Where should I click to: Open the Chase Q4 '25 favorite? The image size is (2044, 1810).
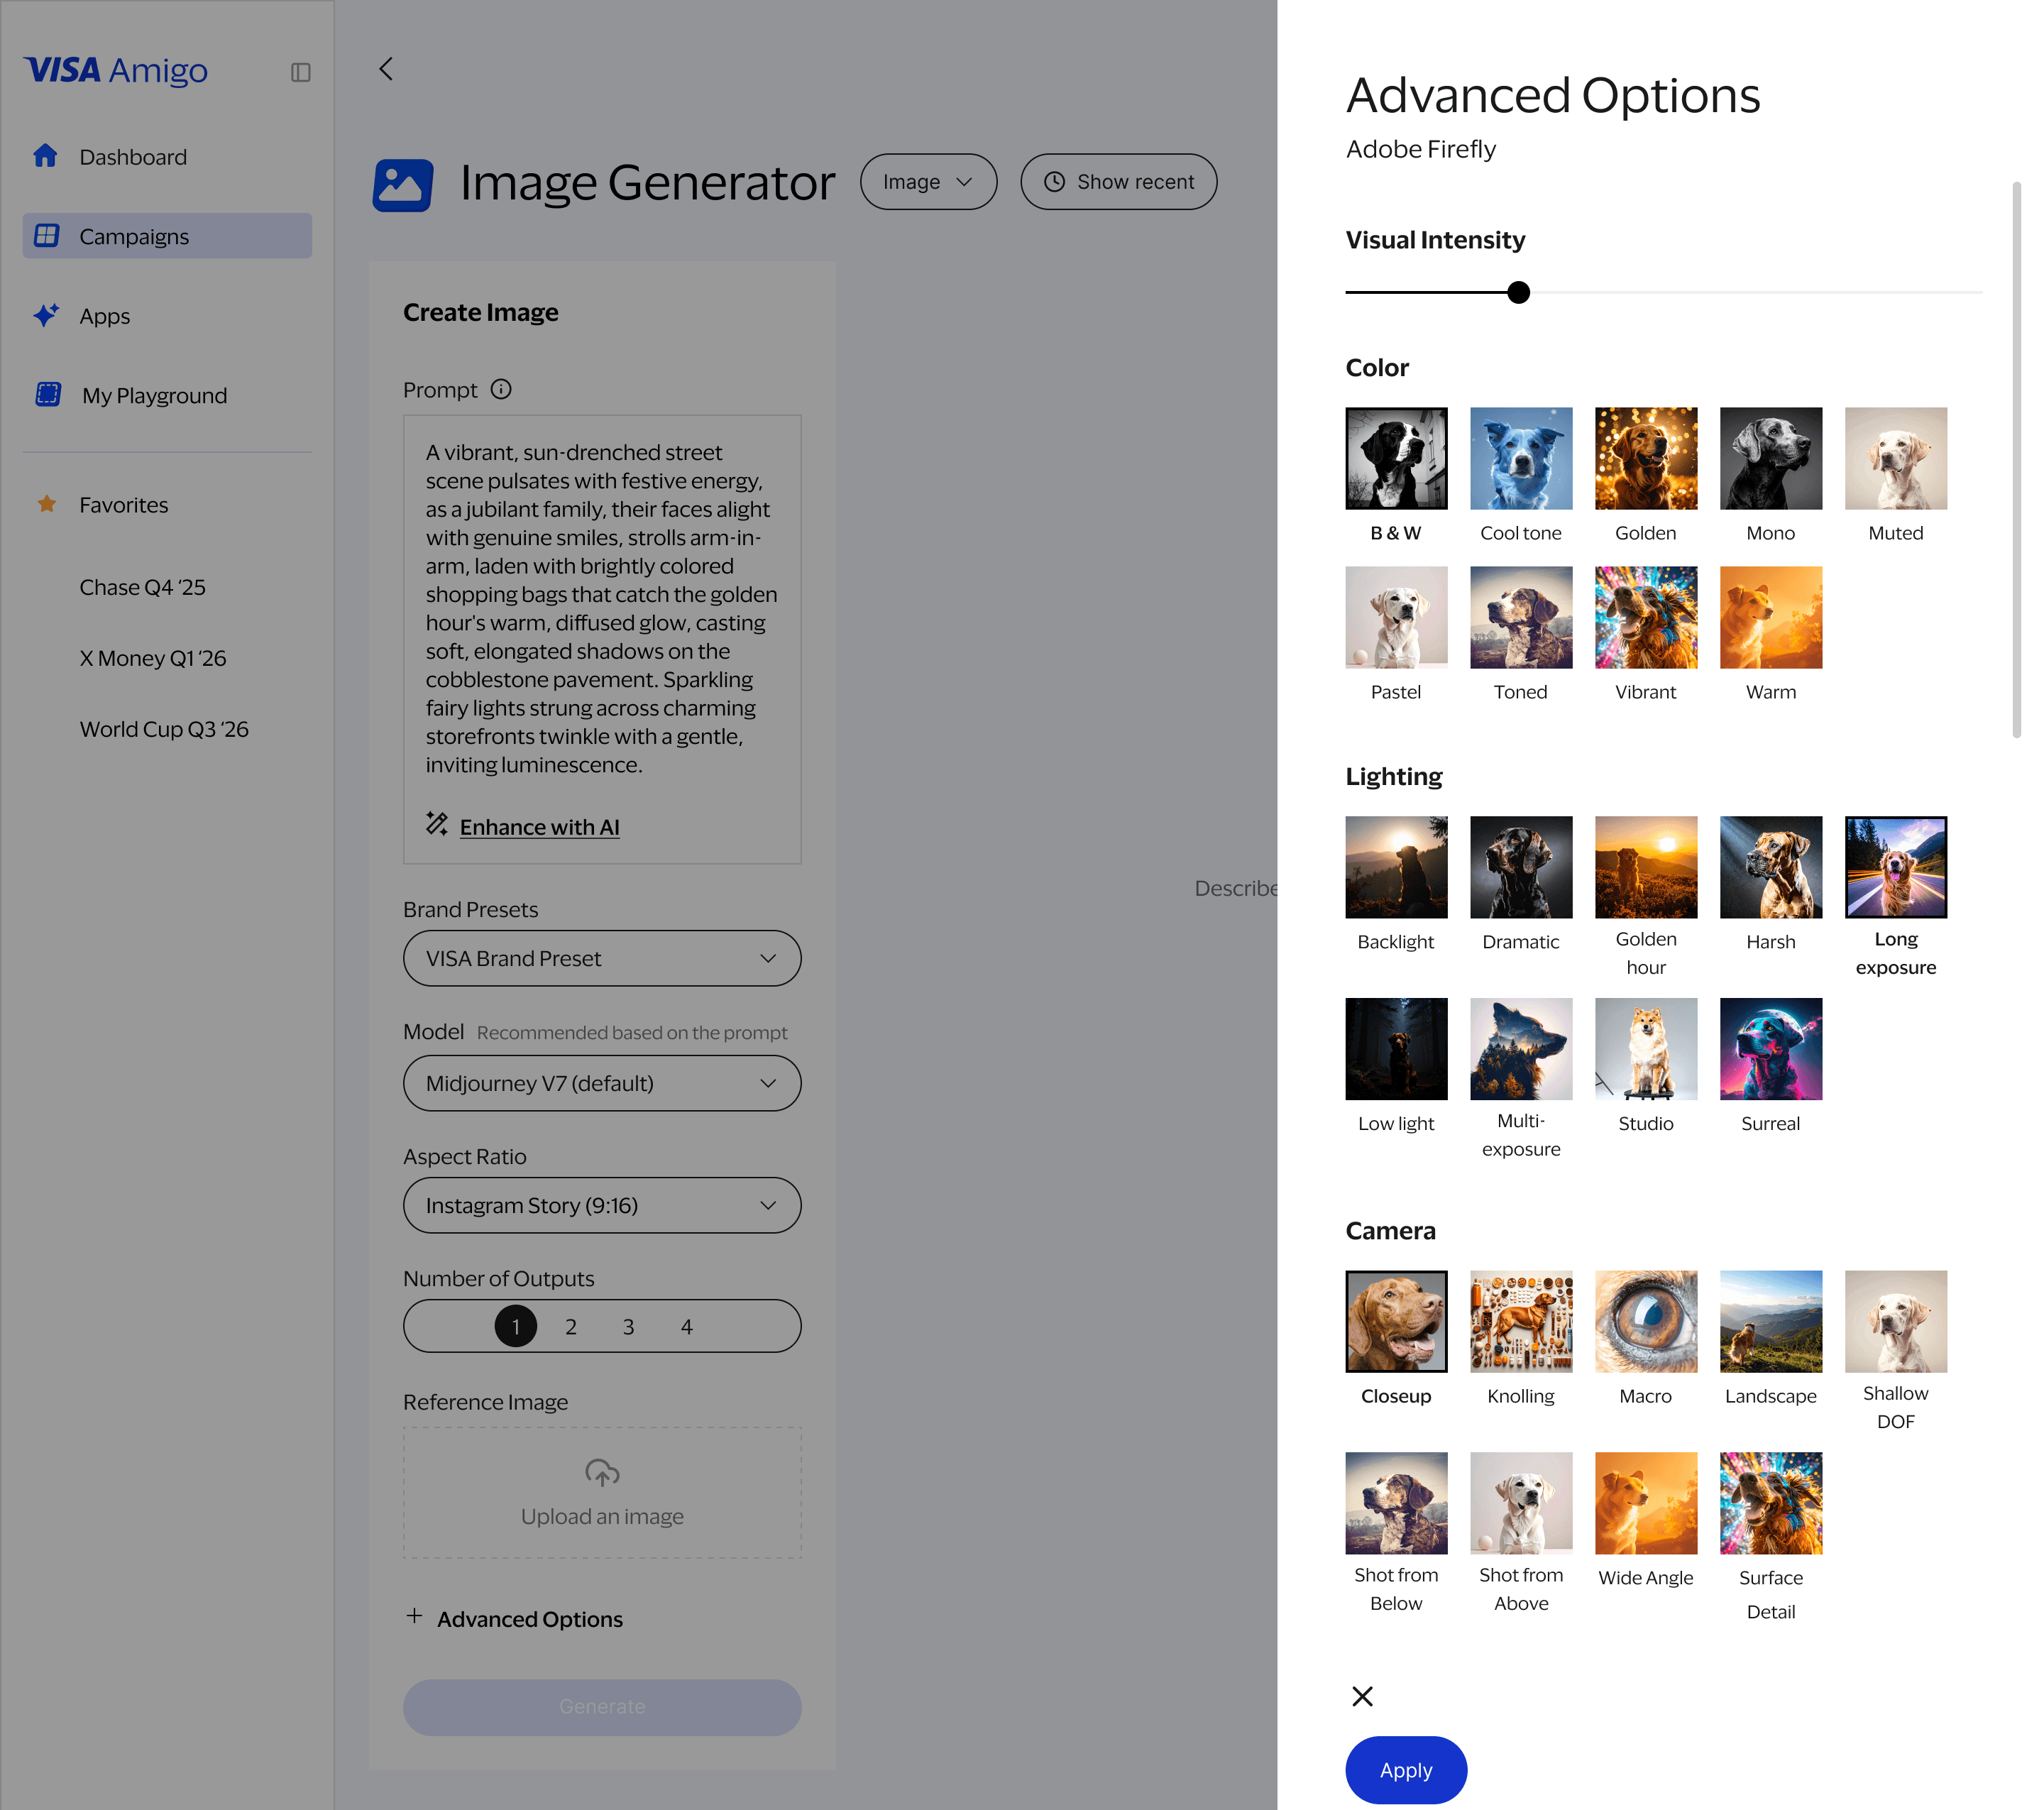point(142,587)
